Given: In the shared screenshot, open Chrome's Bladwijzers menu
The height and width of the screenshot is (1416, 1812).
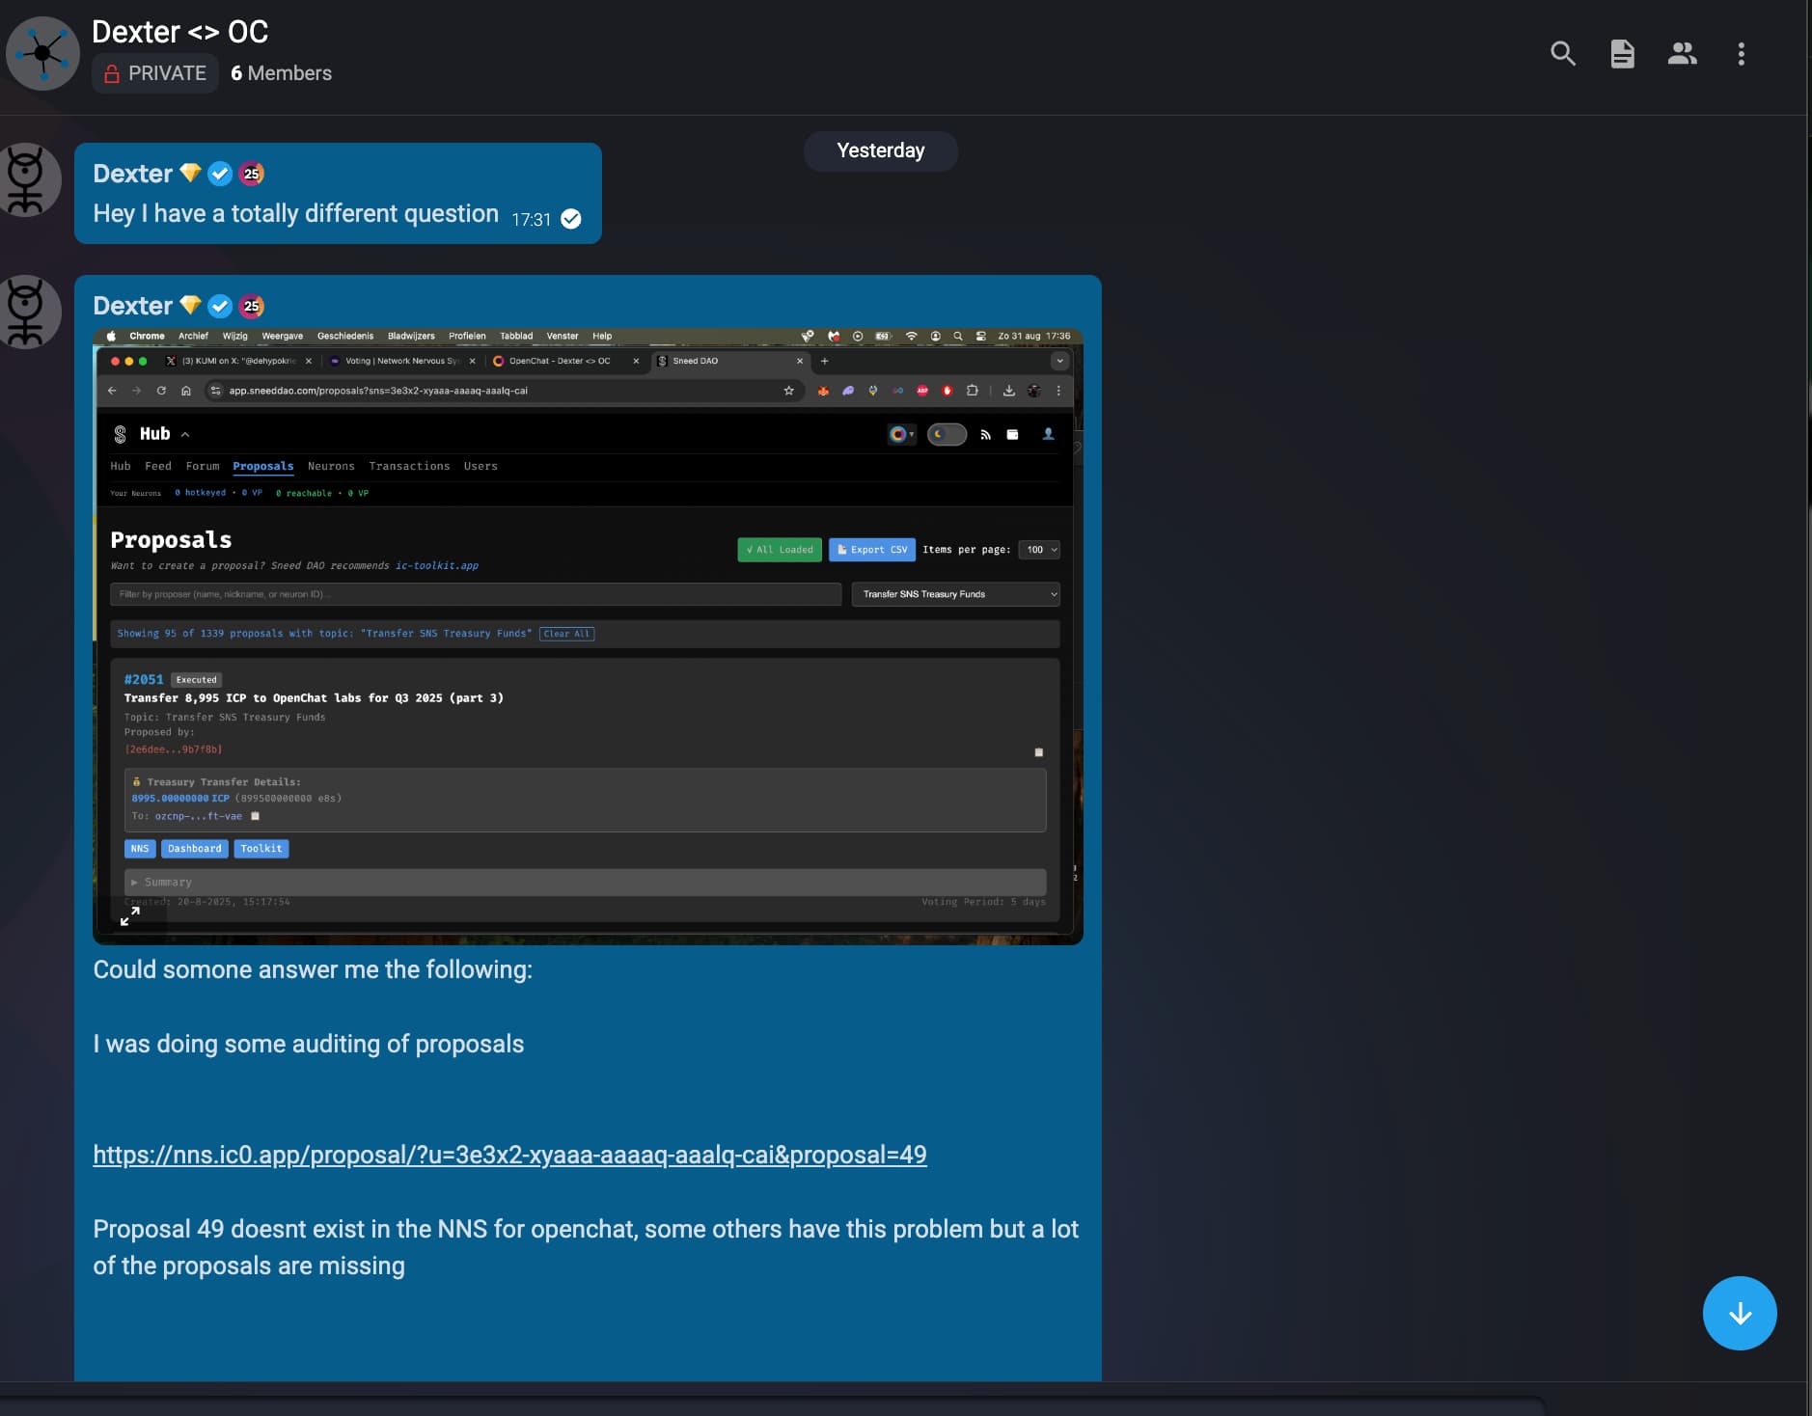Looking at the screenshot, I should pos(411,336).
